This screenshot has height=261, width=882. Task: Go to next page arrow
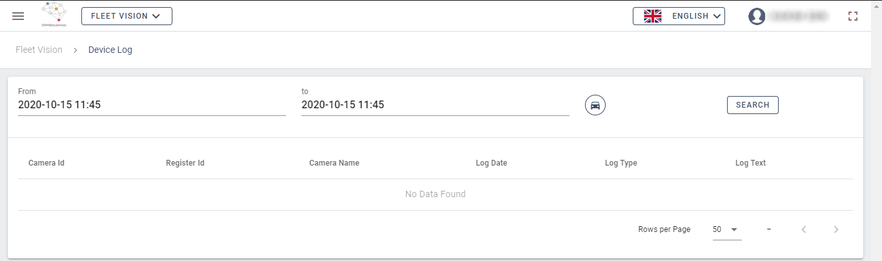pyautogui.click(x=836, y=229)
